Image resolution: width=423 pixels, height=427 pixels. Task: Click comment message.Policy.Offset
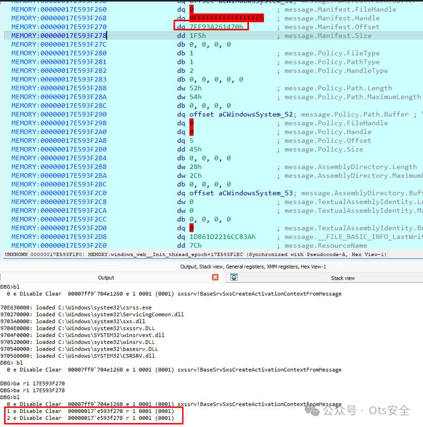point(328,140)
